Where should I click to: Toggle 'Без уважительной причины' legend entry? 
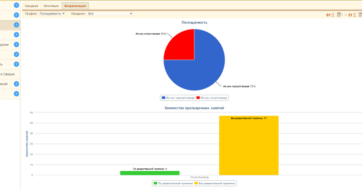(x=215, y=183)
